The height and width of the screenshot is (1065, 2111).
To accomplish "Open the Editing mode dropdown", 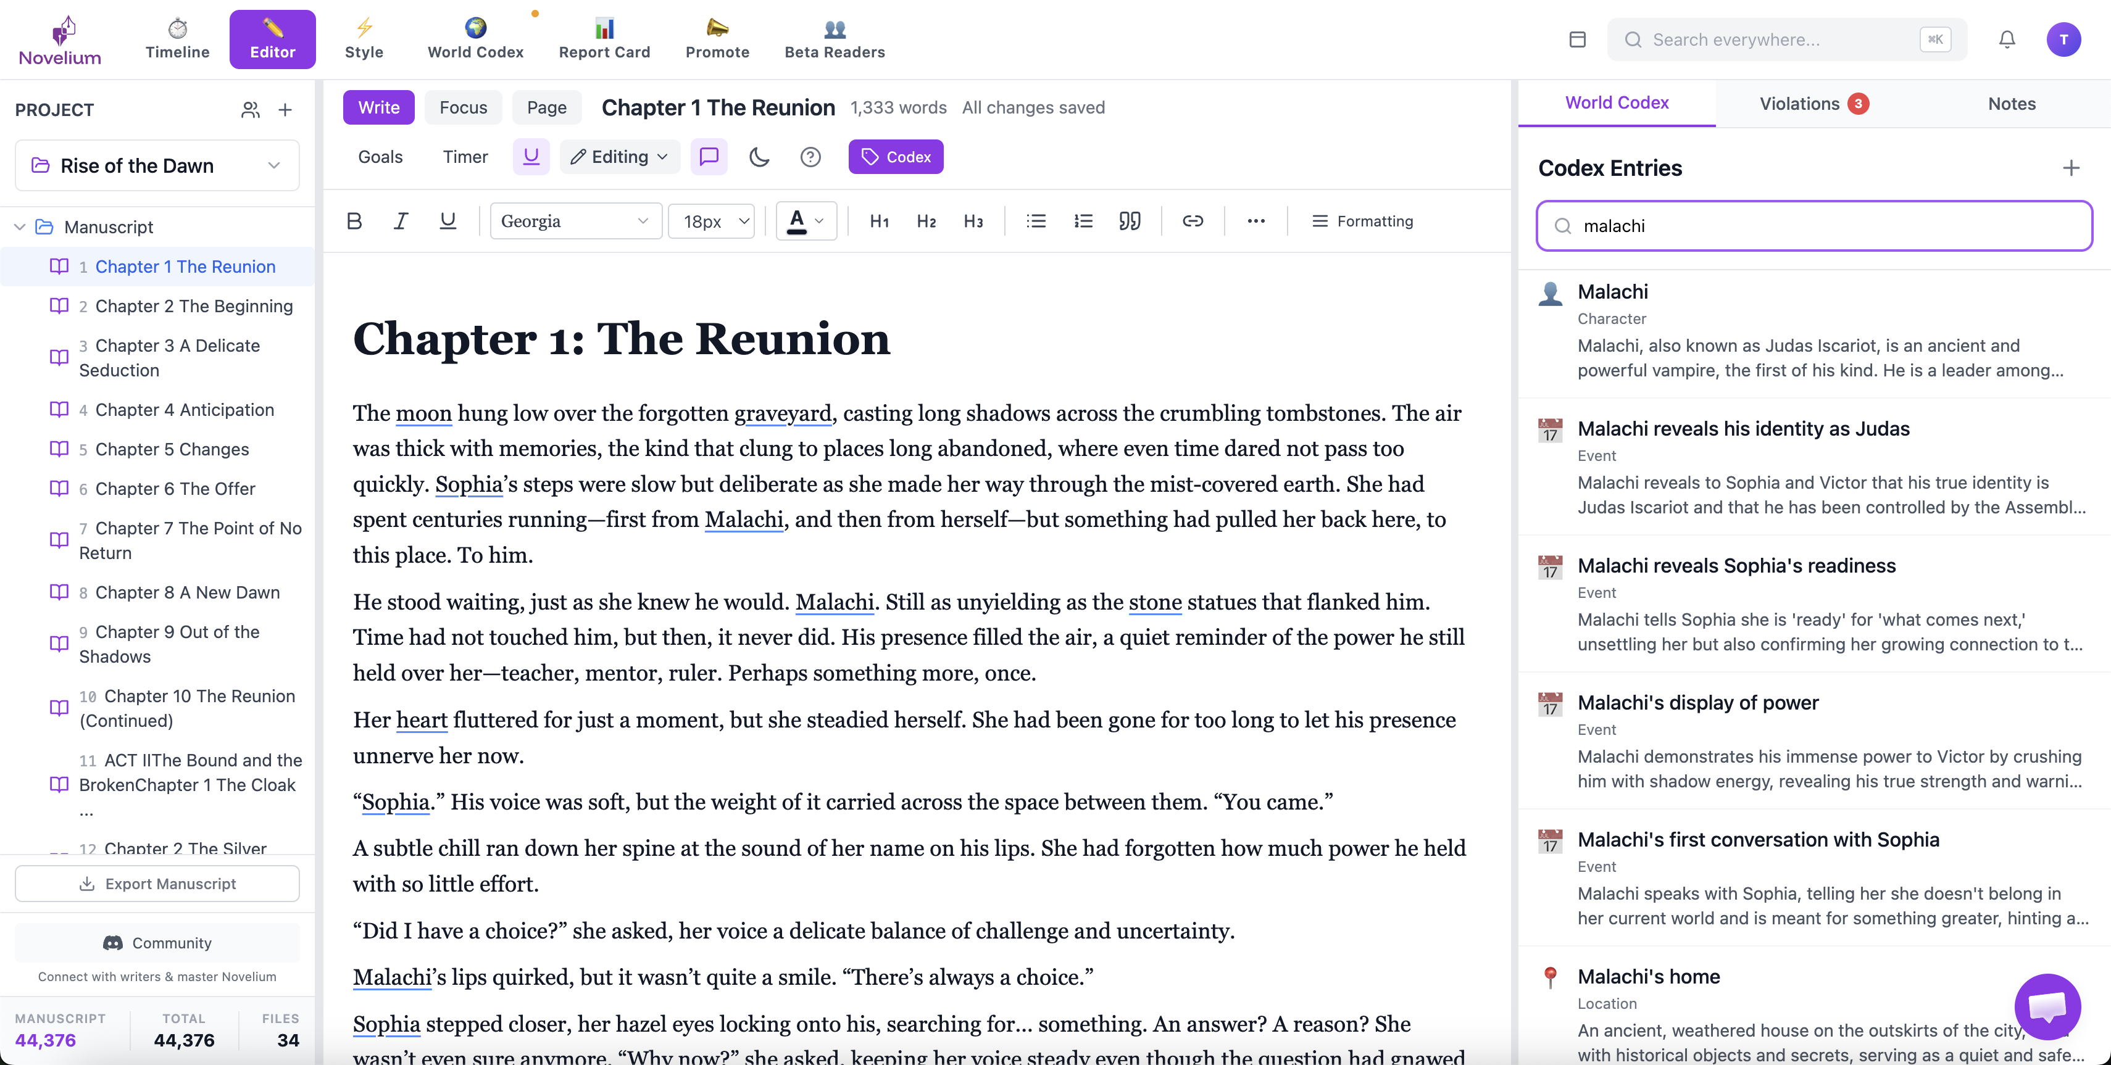I will tap(618, 157).
